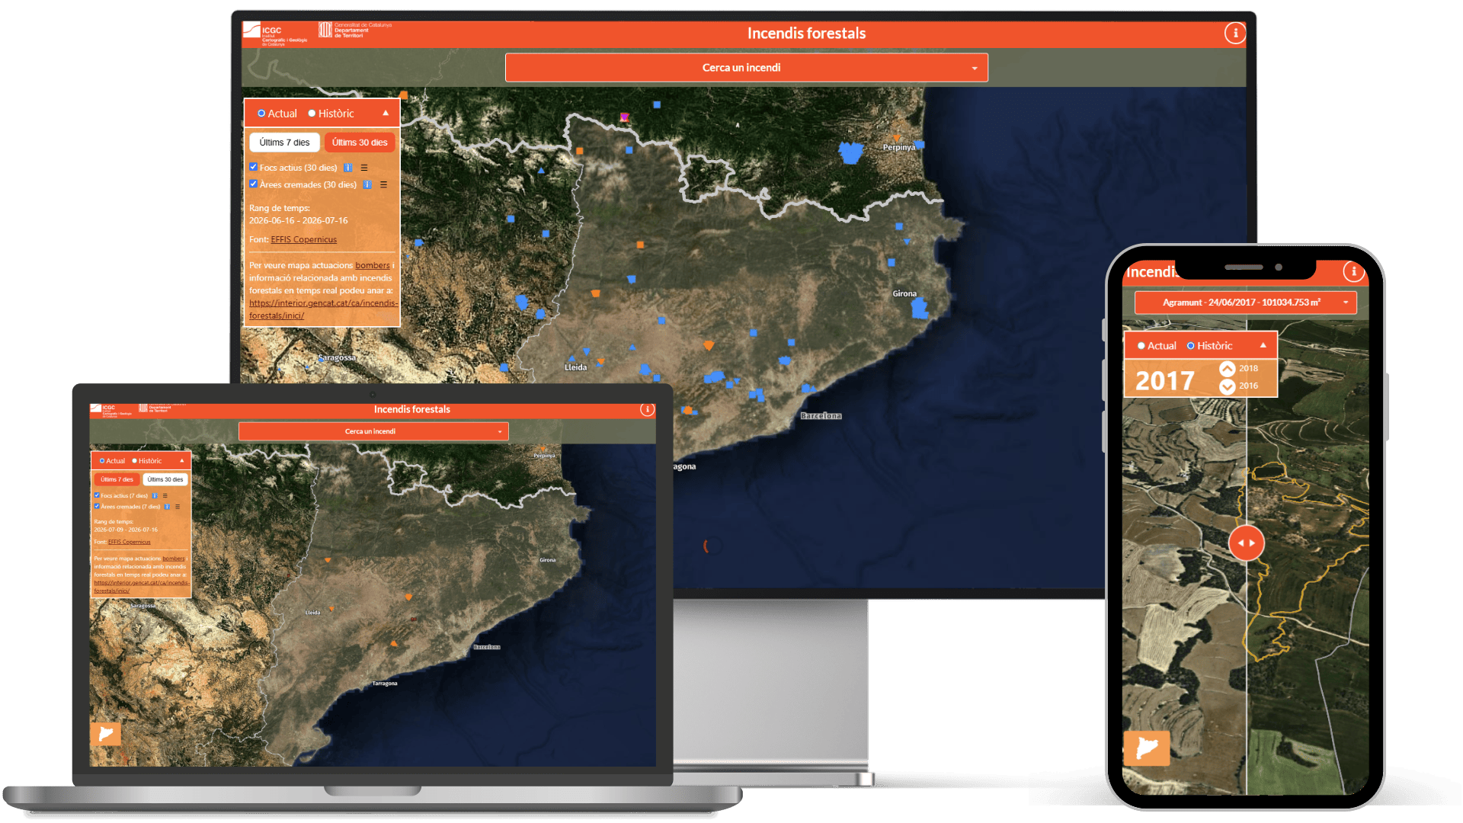Open the bombers link on the monitor

(373, 266)
